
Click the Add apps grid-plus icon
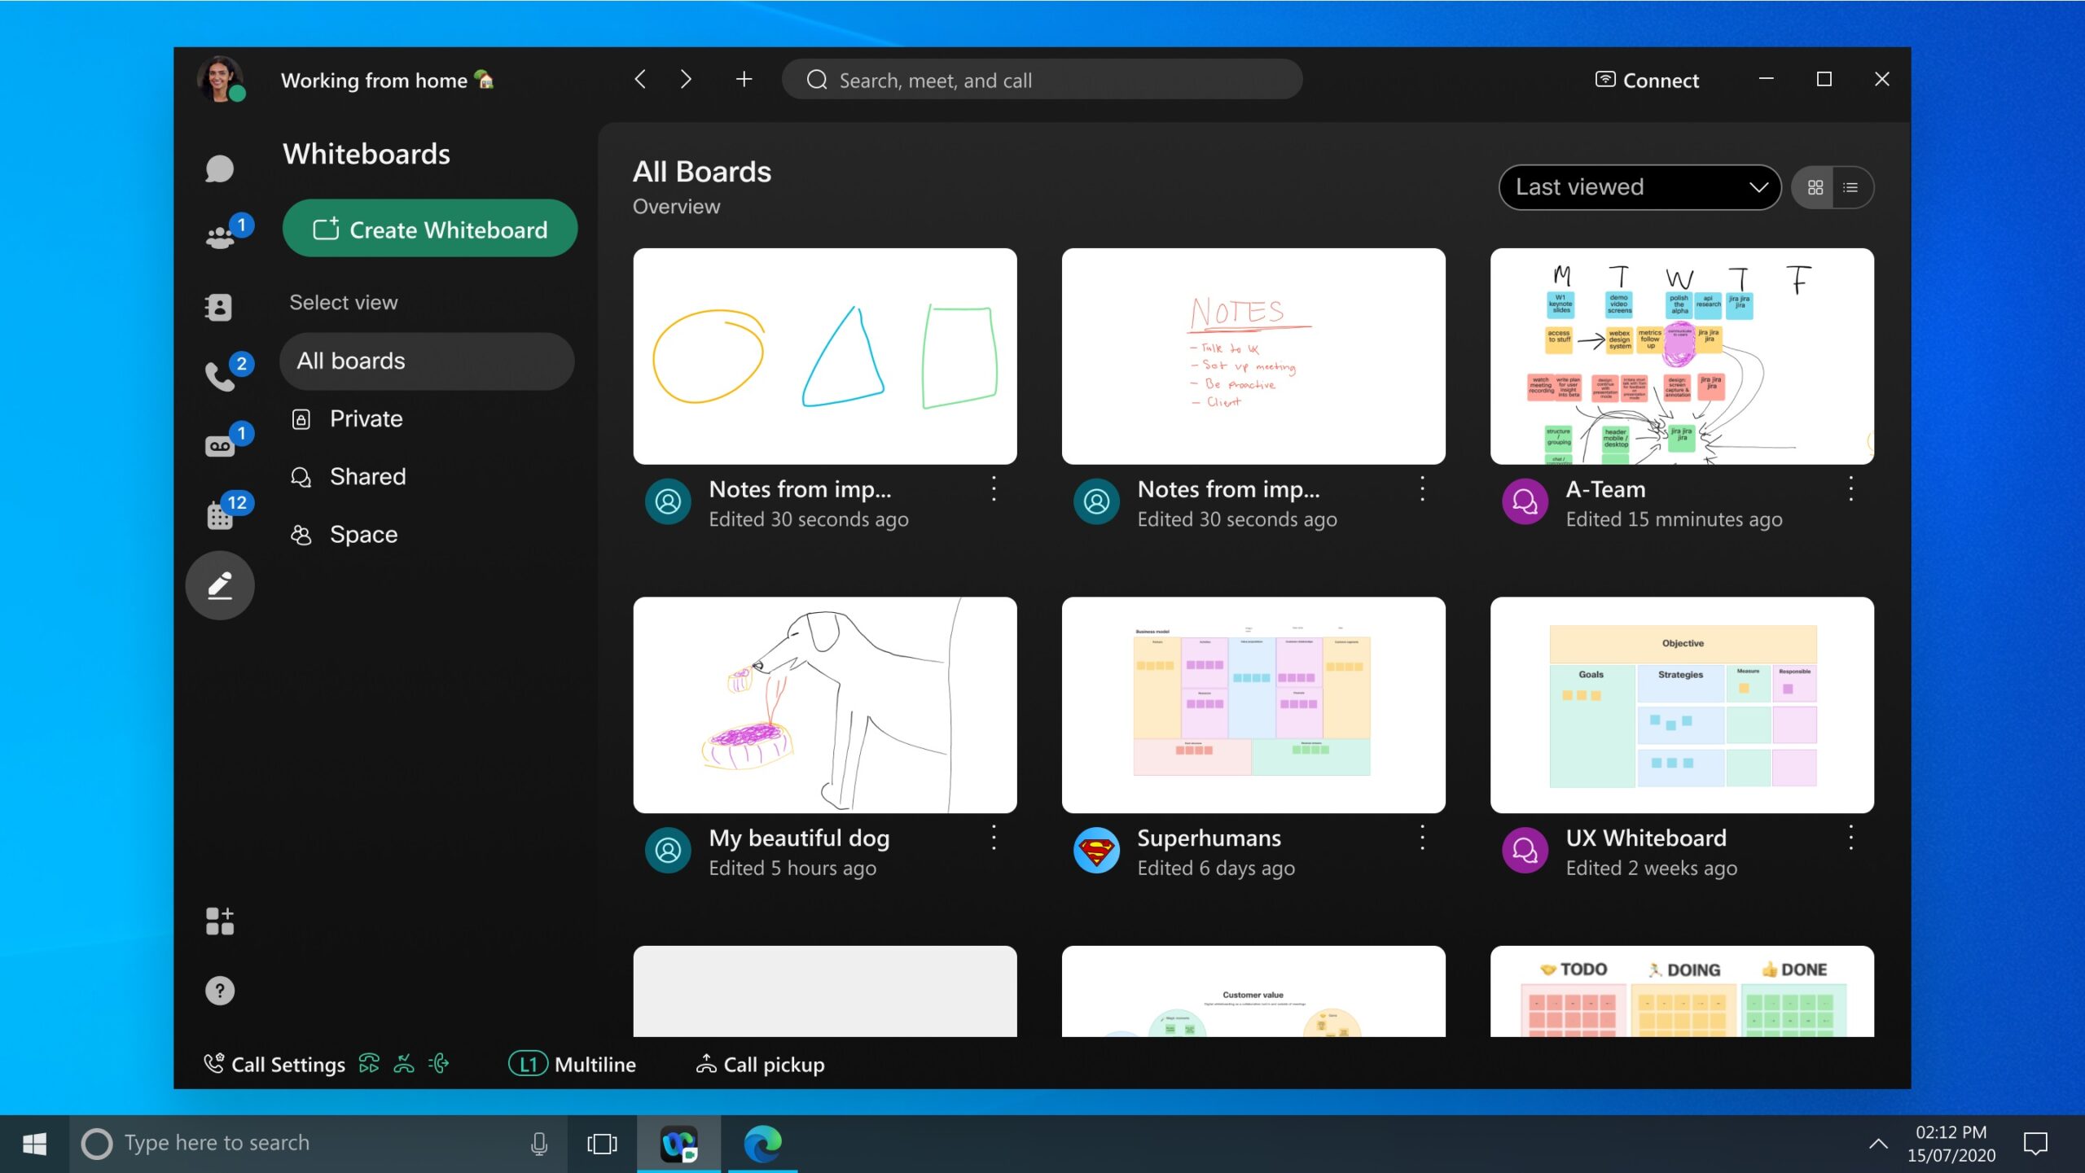[219, 921]
